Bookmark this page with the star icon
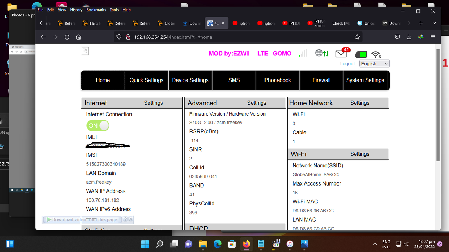The height and width of the screenshot is (252, 449). 357,37
